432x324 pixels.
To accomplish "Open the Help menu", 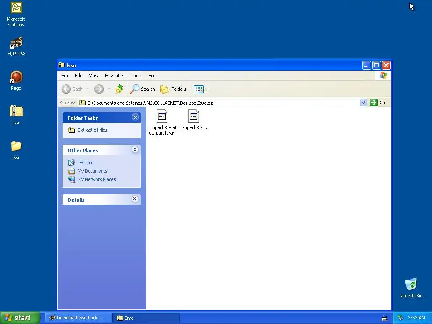I will pyautogui.click(x=152, y=76).
